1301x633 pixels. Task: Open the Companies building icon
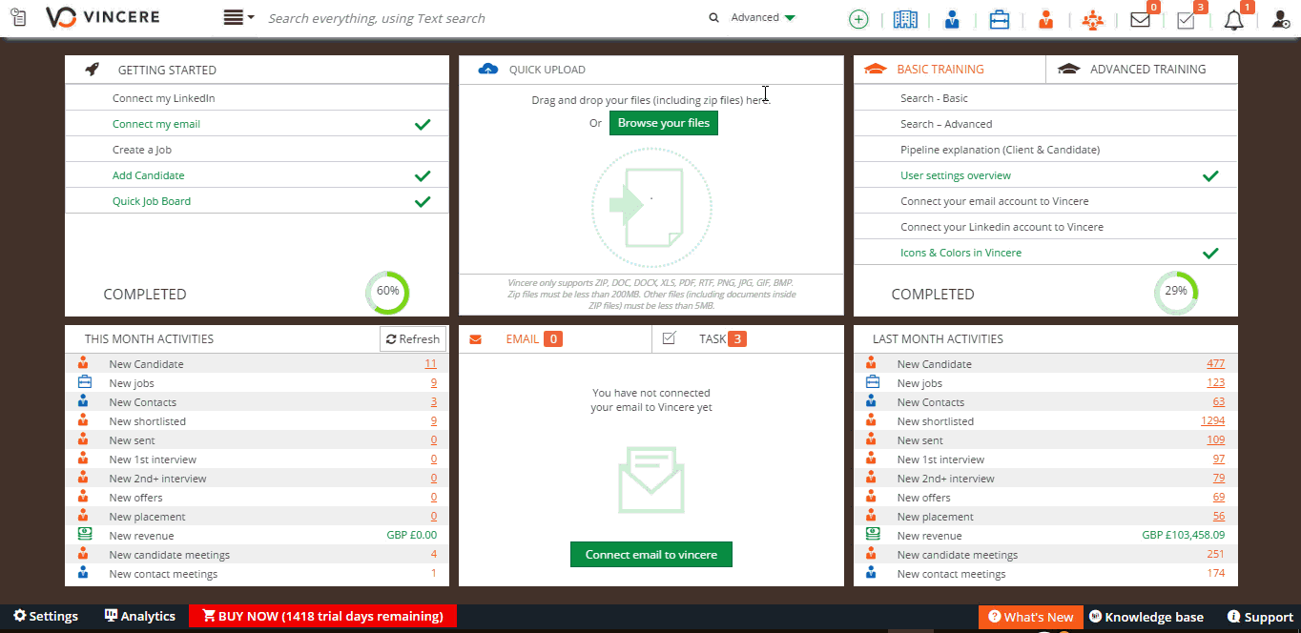pos(905,19)
